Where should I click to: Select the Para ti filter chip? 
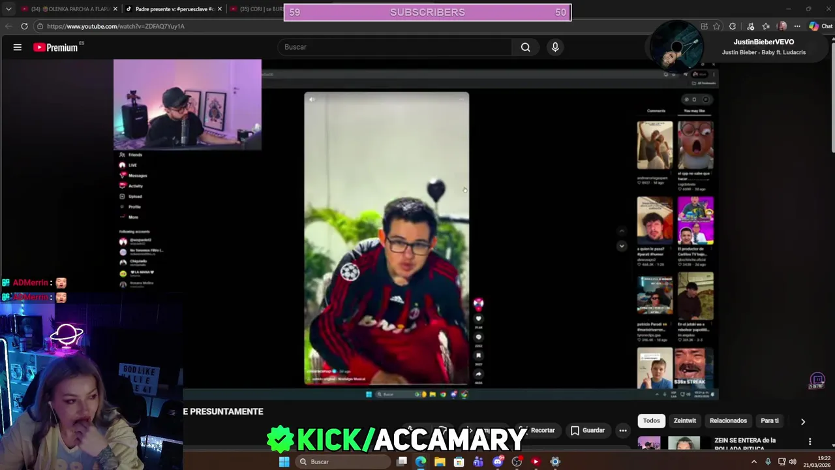pyautogui.click(x=770, y=420)
